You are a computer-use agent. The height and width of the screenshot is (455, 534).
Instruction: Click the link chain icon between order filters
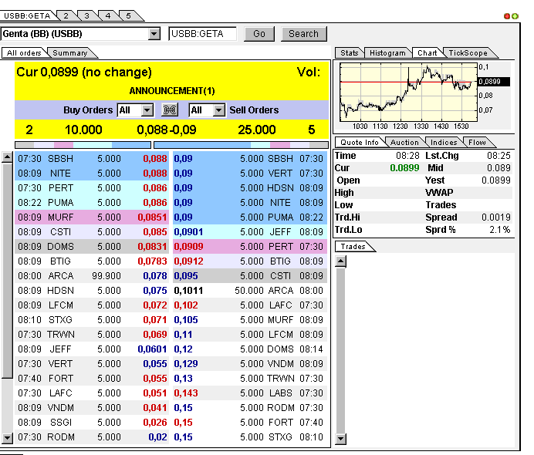169,110
